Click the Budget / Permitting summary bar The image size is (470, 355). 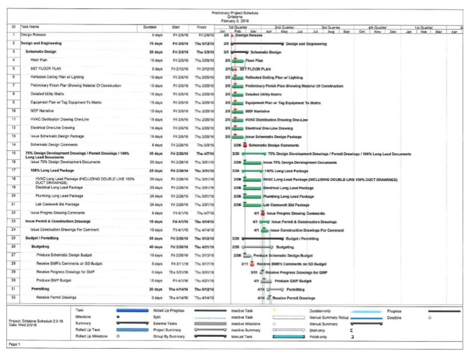(x=263, y=239)
